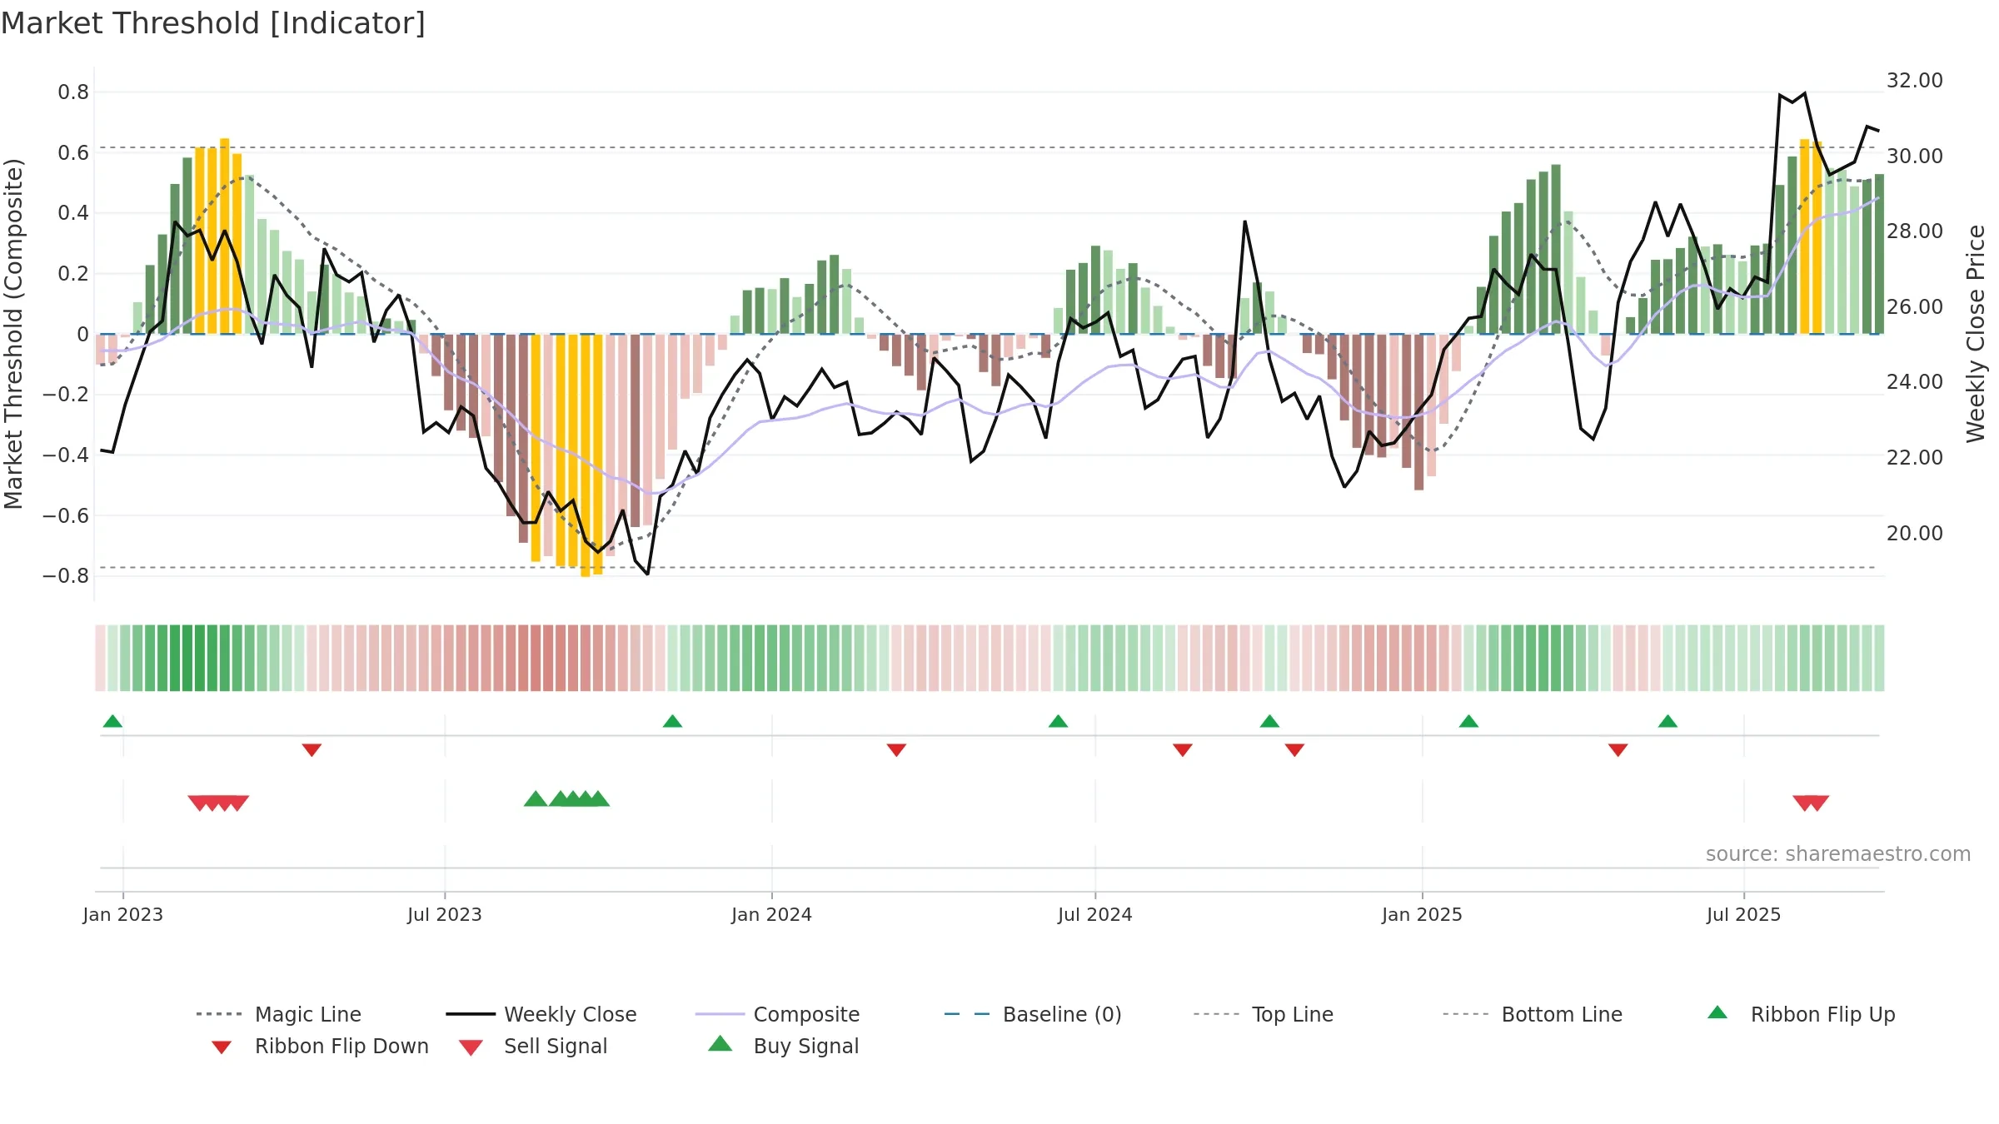
Task: Click the Ribbon Flip Up marker near November 2023
Action: (672, 721)
